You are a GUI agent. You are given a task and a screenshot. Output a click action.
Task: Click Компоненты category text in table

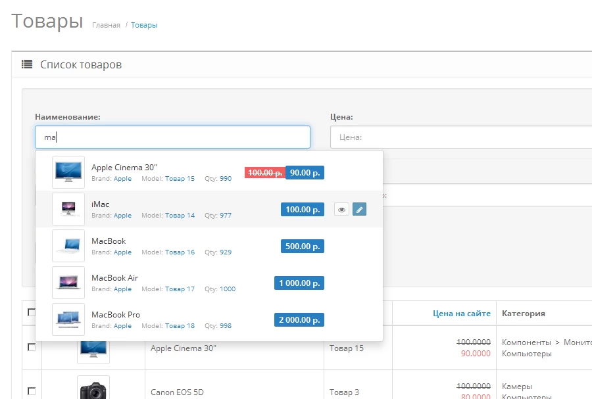click(x=526, y=342)
